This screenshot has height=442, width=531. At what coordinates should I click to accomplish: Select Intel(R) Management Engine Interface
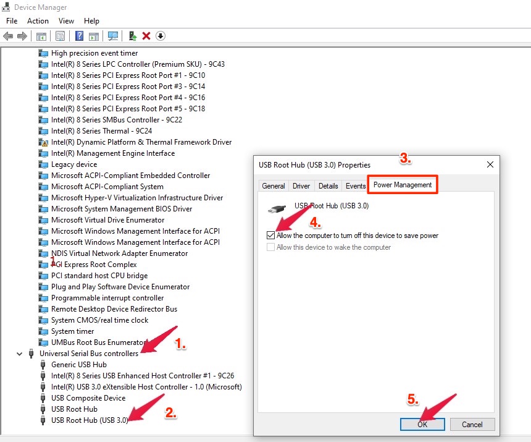point(113,153)
